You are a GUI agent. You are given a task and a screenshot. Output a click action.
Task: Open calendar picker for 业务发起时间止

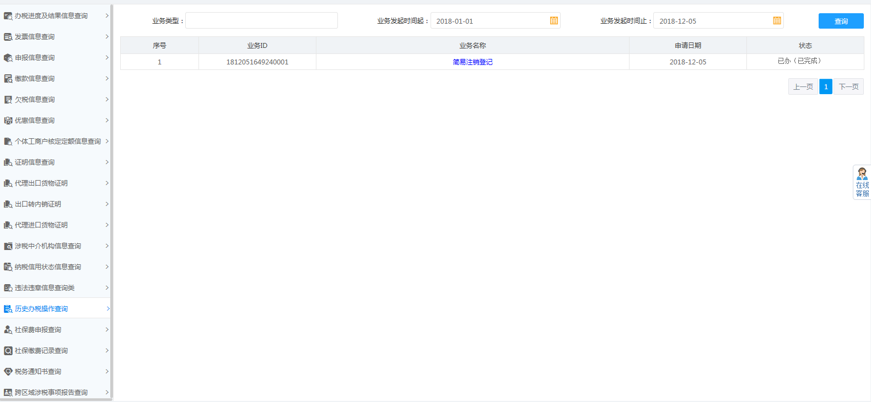(x=777, y=21)
